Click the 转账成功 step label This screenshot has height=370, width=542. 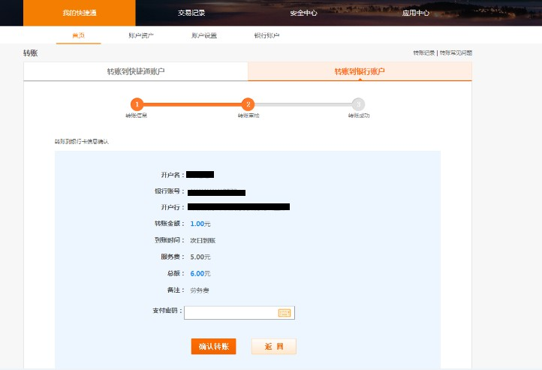coord(359,116)
